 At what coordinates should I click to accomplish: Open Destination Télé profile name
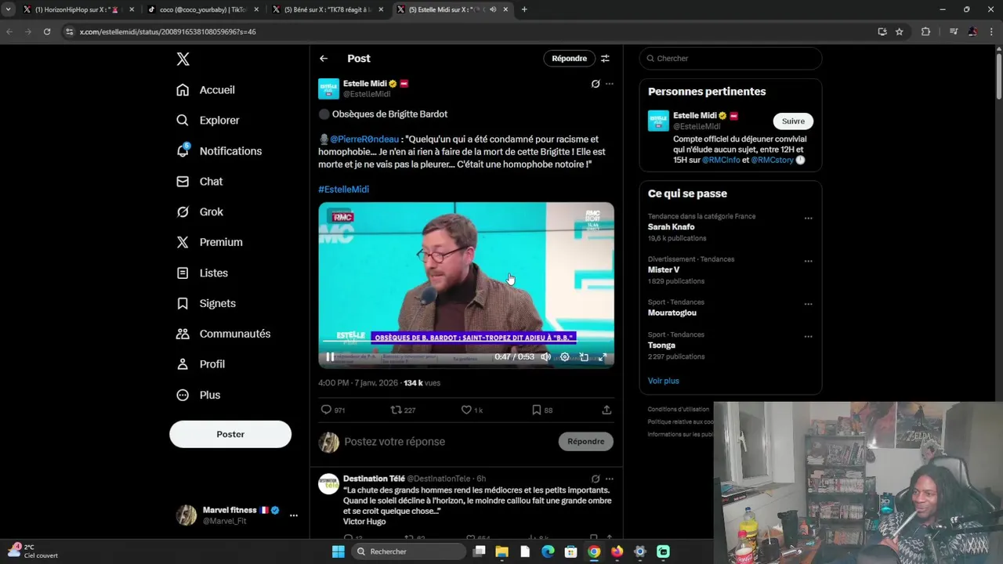tap(374, 479)
